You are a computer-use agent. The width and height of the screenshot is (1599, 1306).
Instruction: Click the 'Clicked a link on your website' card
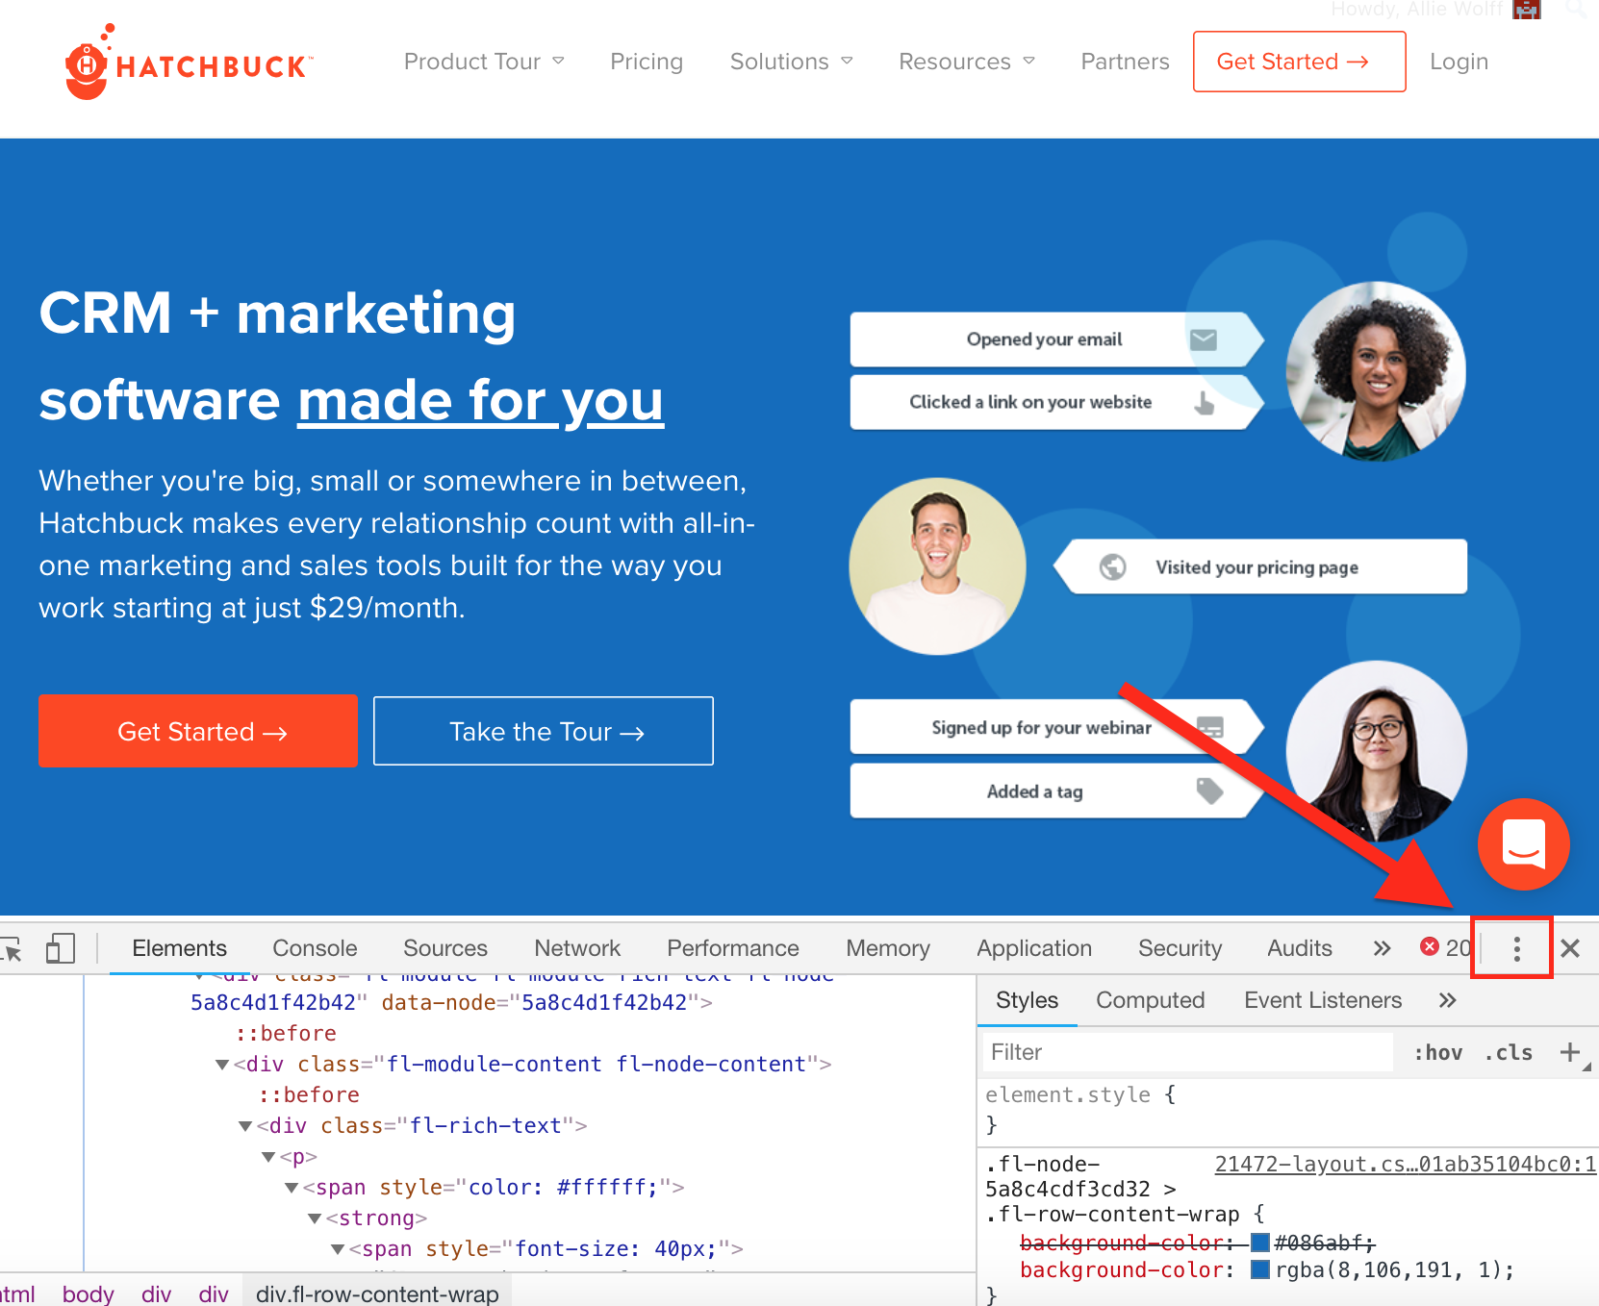(1056, 402)
